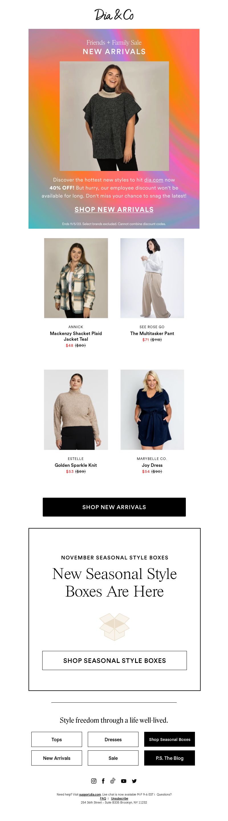Viewport: 228px width, 821px height.
Task: Follow the underlined SHOP NEW ARRIVALS banner link
Action: pos(114,209)
